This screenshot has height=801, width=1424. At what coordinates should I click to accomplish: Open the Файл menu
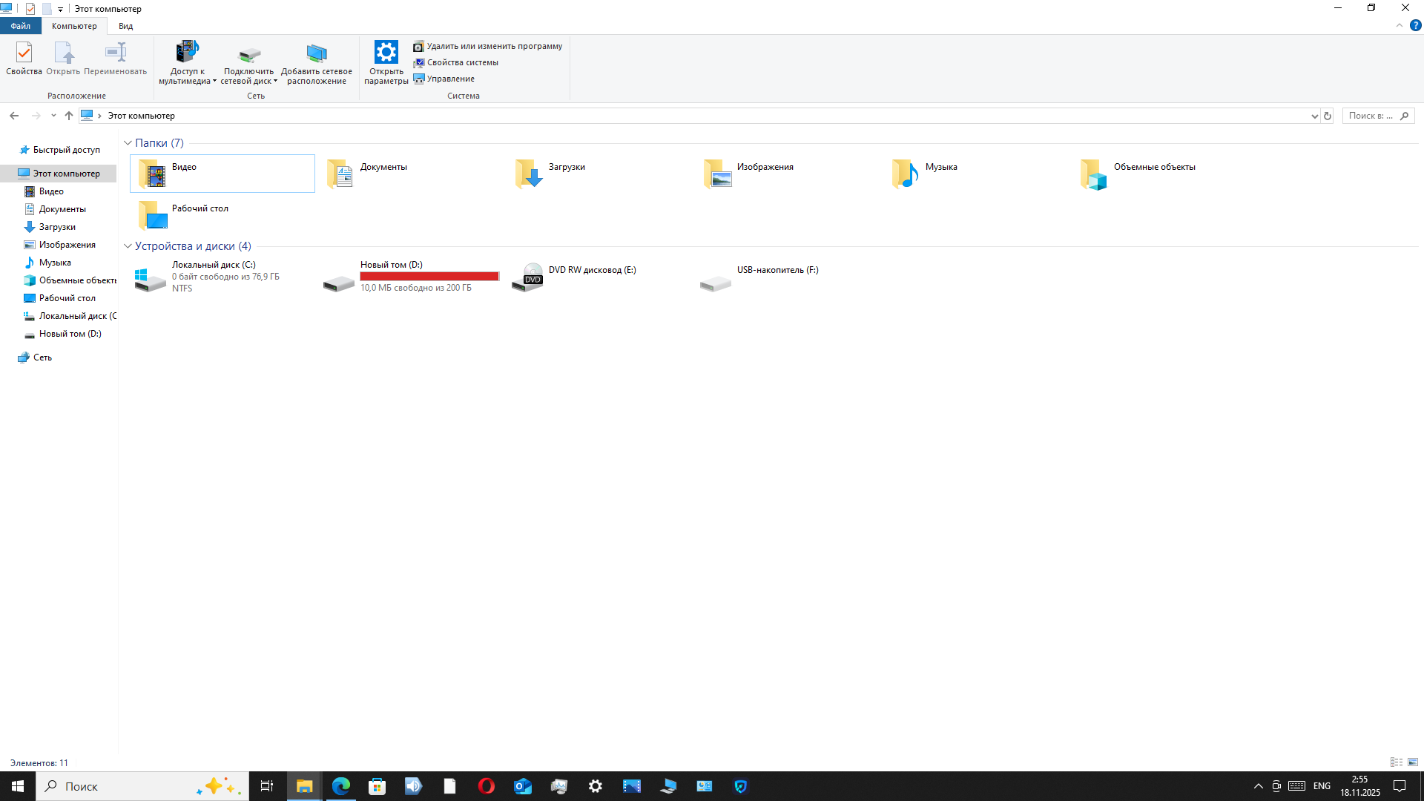tap(20, 26)
